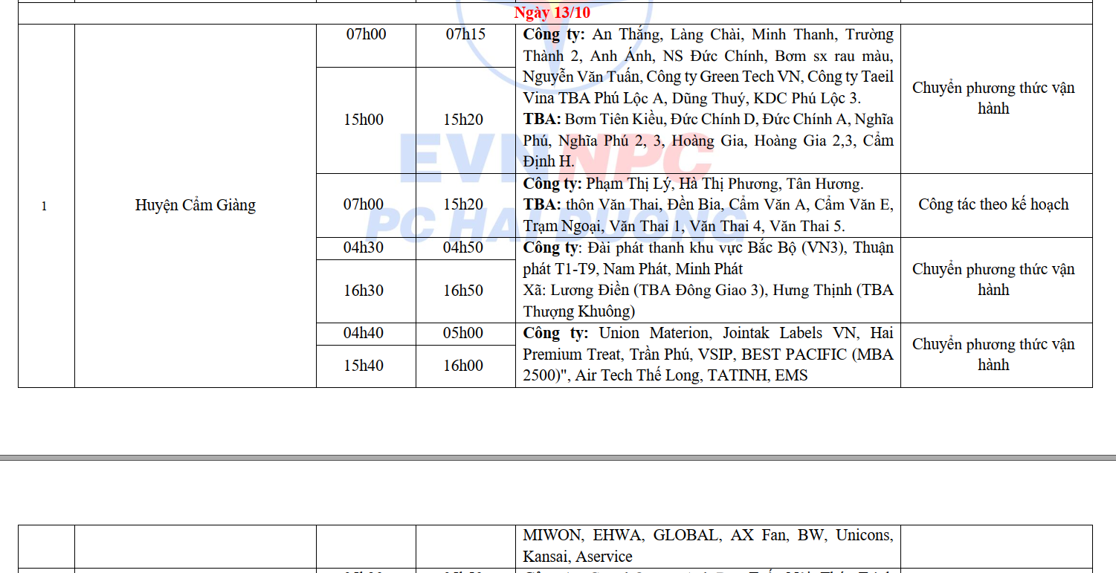
Task: Click the text "Bơm Tiên Kiều"
Action: pos(613,120)
